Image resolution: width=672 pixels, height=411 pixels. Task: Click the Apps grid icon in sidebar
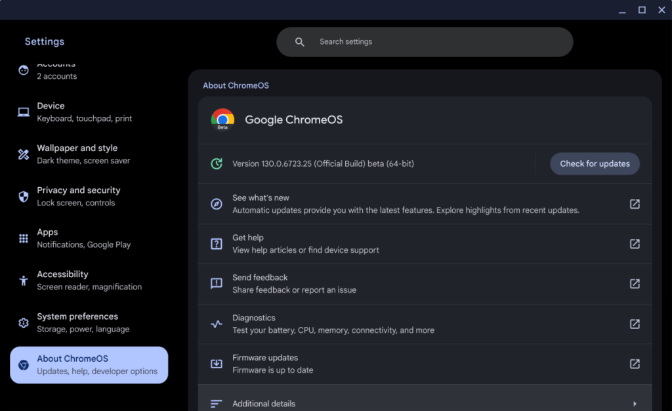tap(23, 238)
